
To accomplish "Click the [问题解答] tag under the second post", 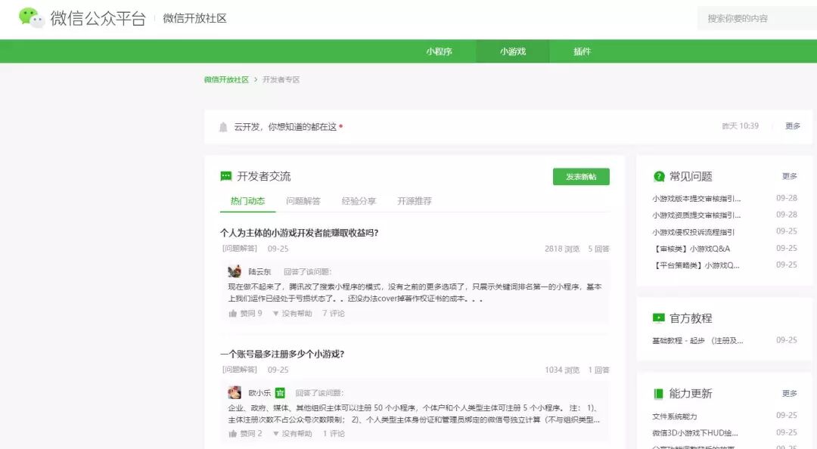I will click(x=240, y=370).
